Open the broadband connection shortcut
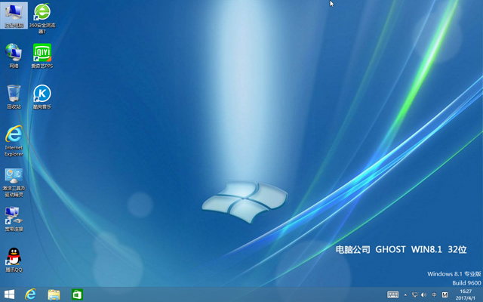This screenshot has height=302, width=483. 14,217
